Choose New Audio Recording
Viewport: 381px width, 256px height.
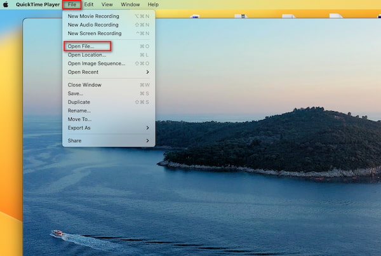click(109, 25)
